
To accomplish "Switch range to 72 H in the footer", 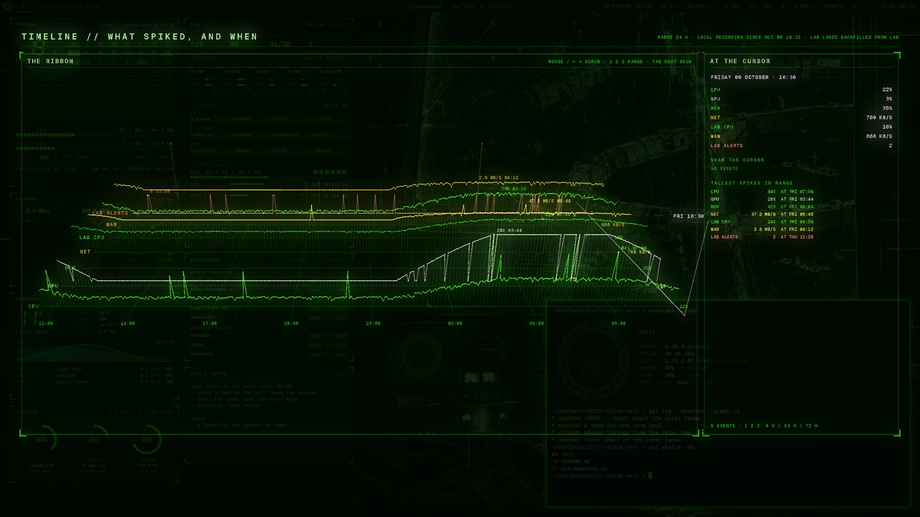I will point(811,426).
